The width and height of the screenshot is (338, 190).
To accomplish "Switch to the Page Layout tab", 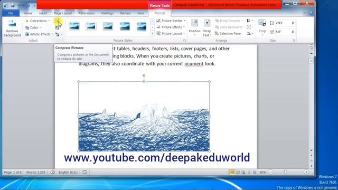I will (63, 13).
